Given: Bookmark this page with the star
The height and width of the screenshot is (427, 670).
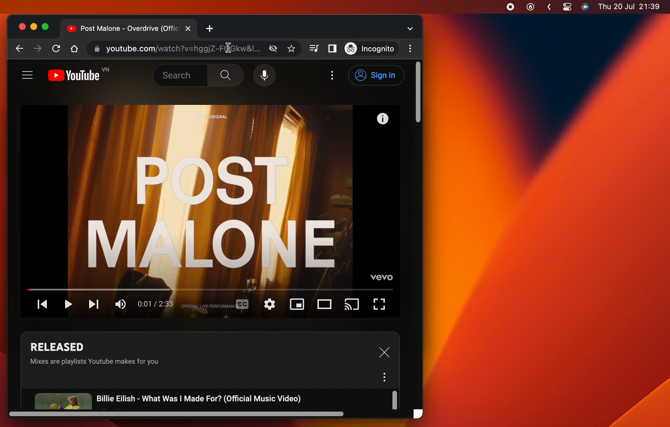Looking at the screenshot, I should [291, 49].
